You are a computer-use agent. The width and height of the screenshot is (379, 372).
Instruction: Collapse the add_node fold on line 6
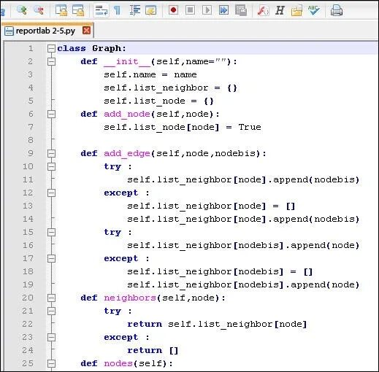click(51, 114)
